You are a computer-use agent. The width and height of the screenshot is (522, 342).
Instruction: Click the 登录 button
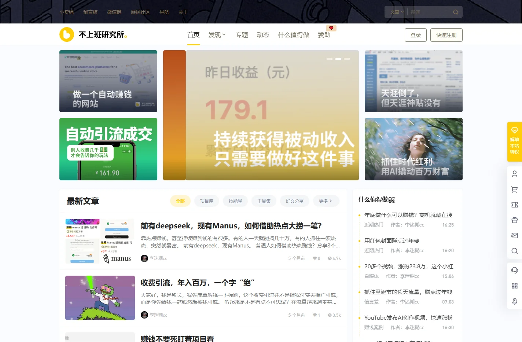[x=416, y=35]
